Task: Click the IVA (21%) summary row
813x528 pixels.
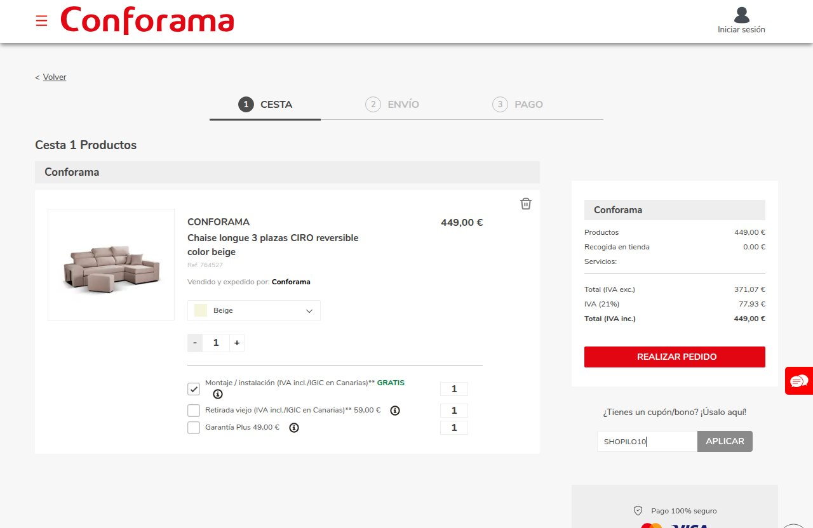Action: [x=675, y=304]
